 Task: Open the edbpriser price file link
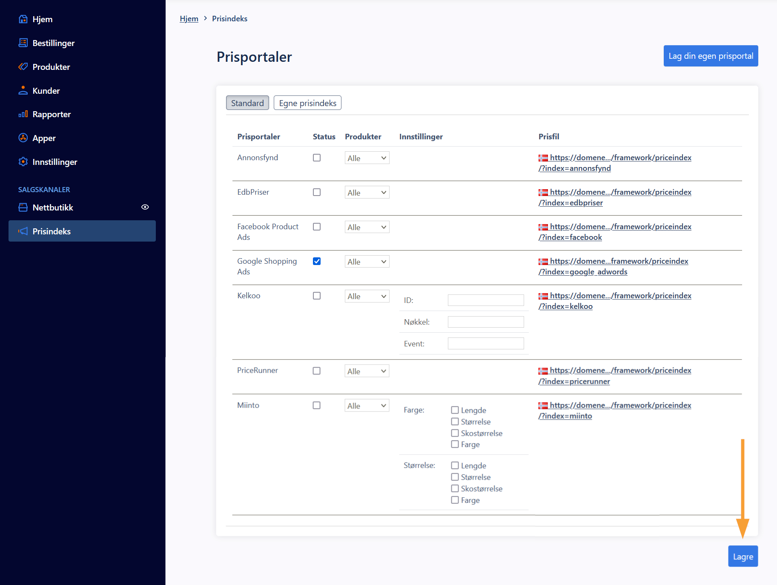pyautogui.click(x=615, y=197)
